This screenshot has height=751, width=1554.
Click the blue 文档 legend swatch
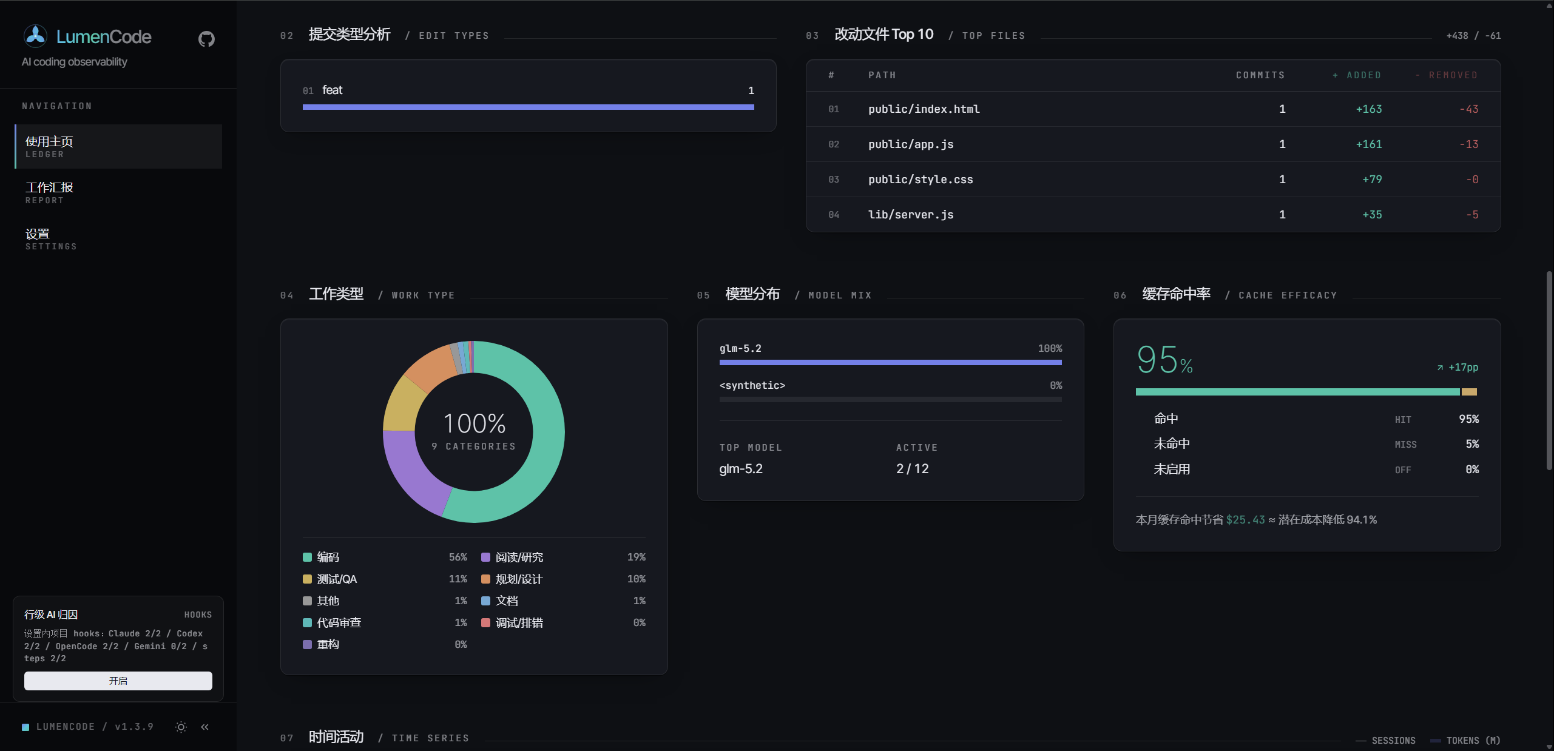(x=485, y=601)
